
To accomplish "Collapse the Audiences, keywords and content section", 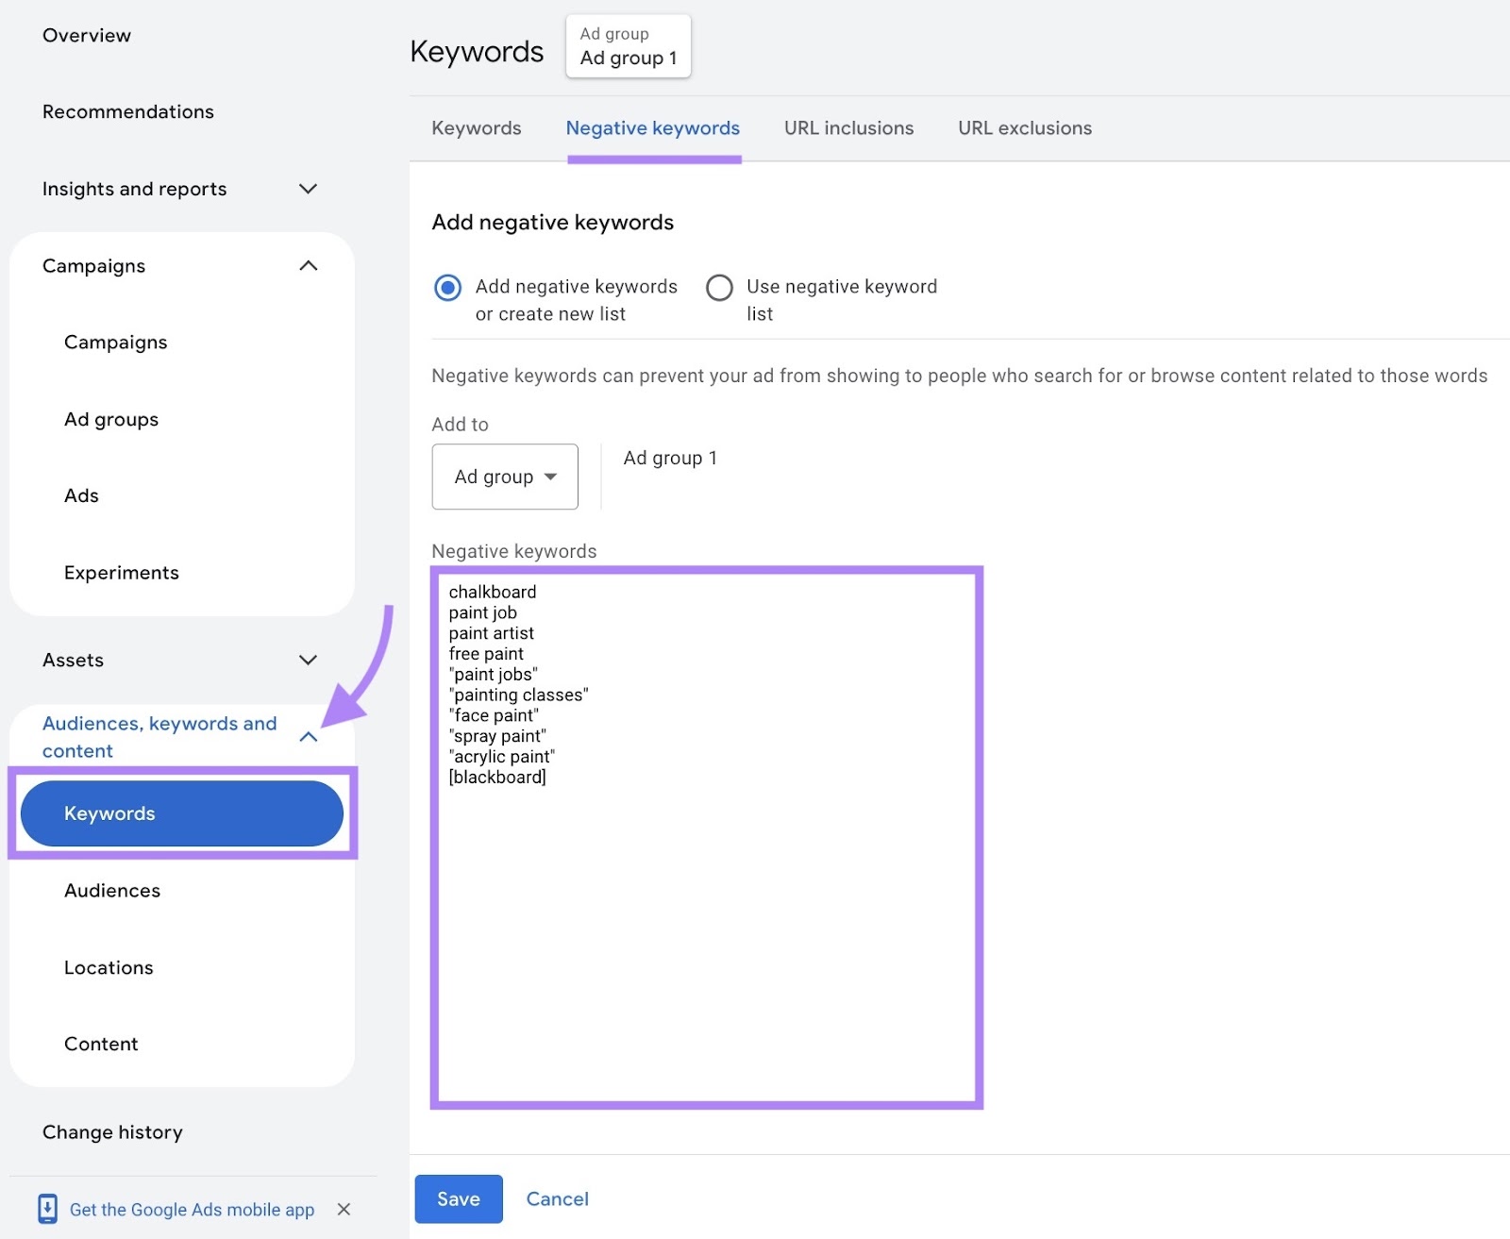I will 308,737.
